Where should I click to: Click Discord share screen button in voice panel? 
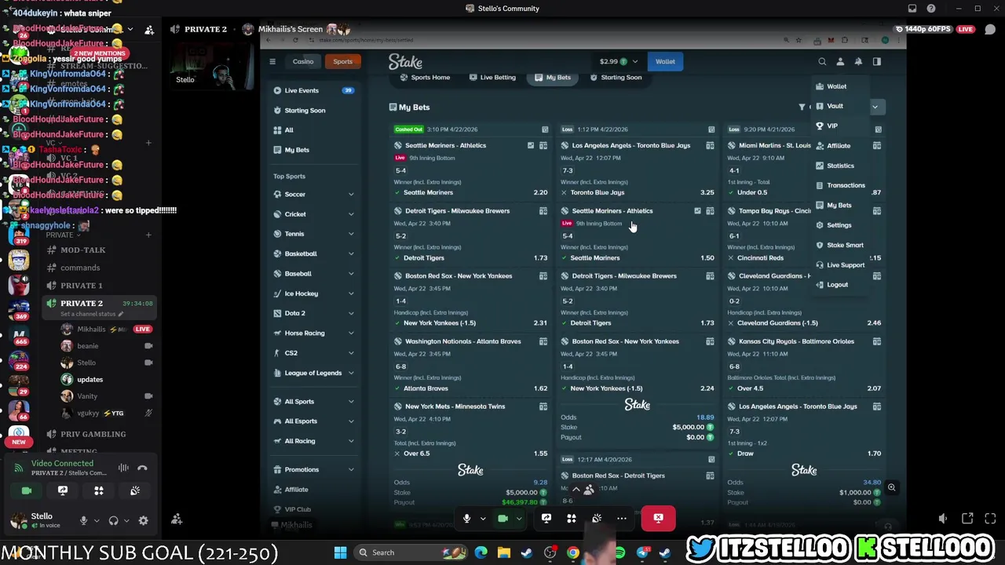[x=63, y=490]
